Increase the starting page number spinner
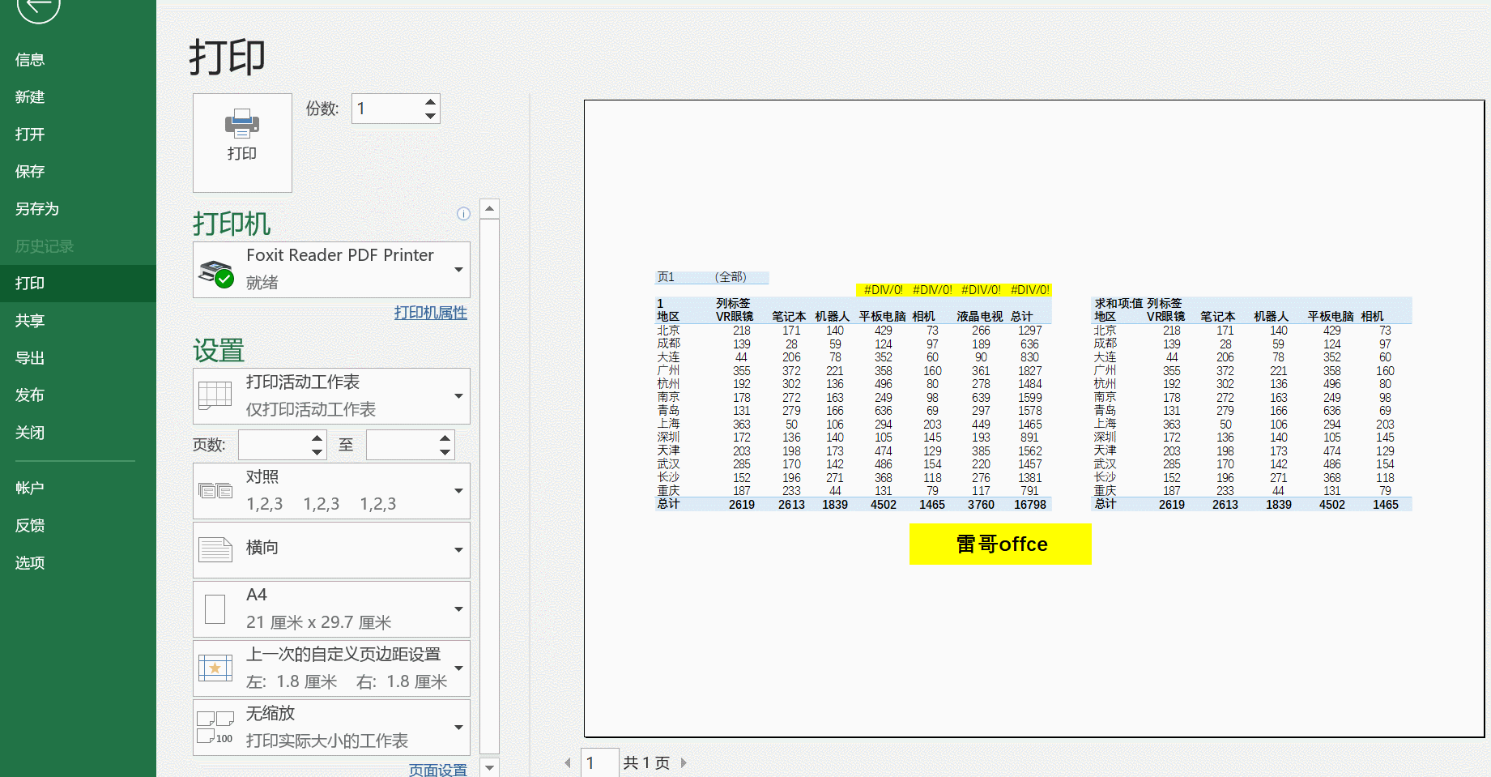The width and height of the screenshot is (1491, 777). (x=317, y=438)
